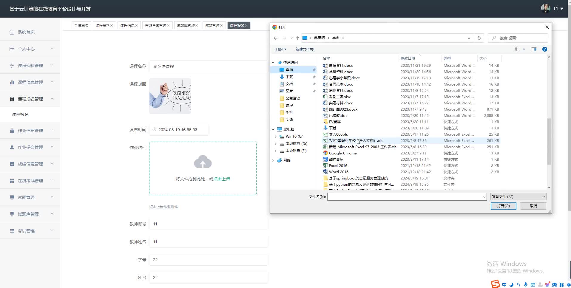
Task: Click the search 桌面 field
Action: click(518, 38)
